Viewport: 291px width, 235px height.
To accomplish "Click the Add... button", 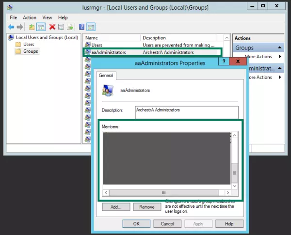I will click(115, 207).
